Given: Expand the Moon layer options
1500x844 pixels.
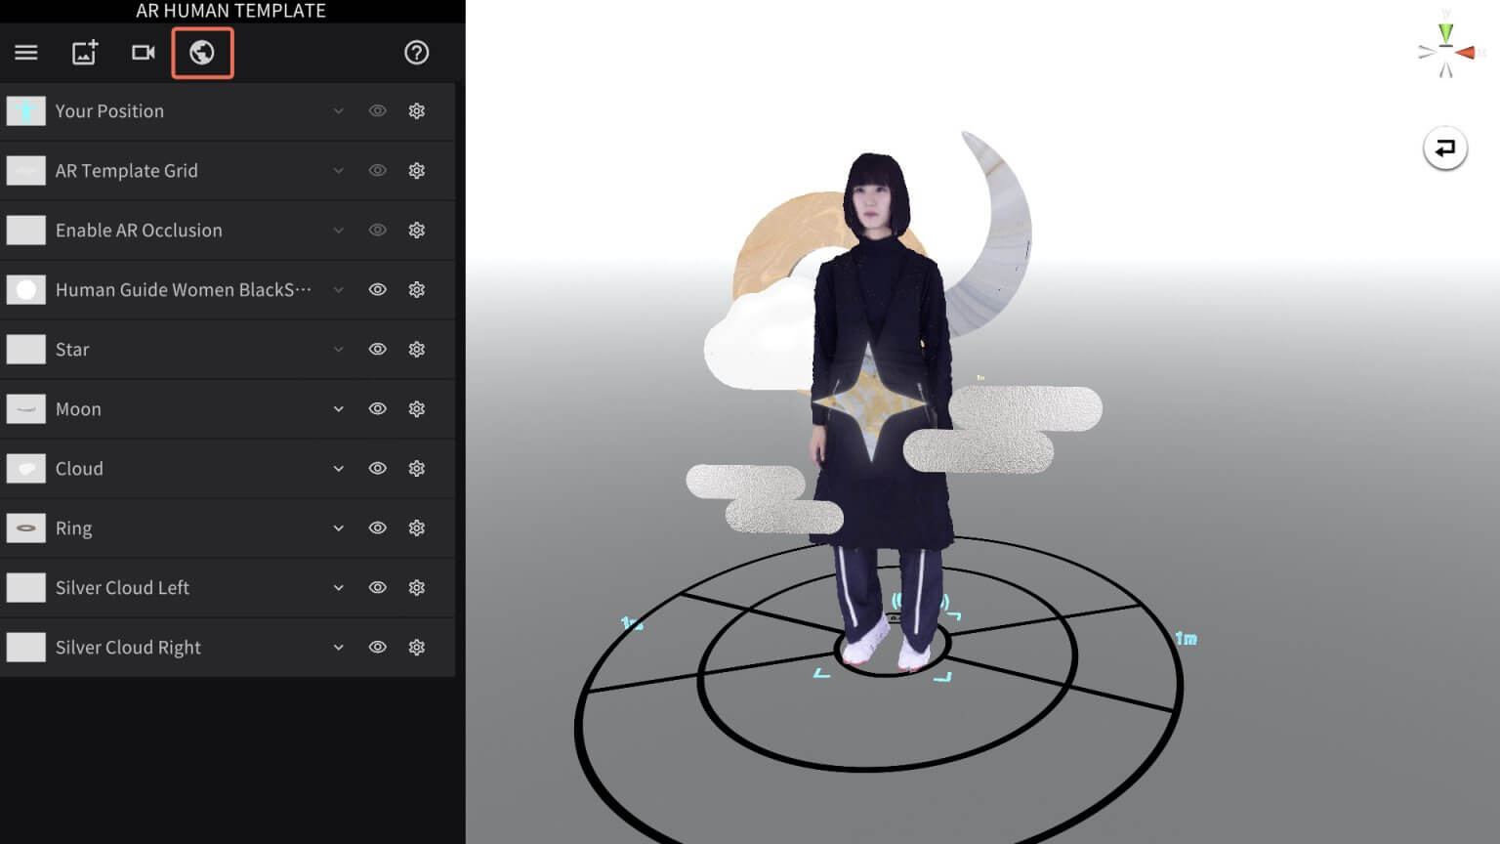Looking at the screenshot, I should (x=338, y=408).
